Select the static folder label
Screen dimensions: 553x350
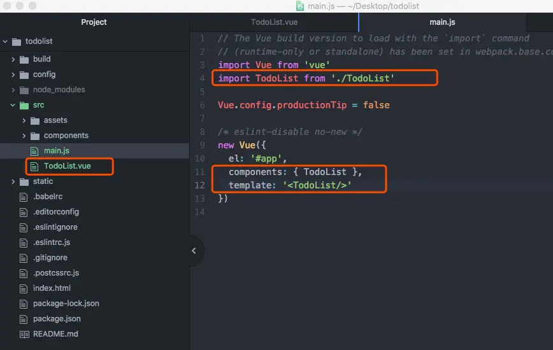[x=43, y=181]
